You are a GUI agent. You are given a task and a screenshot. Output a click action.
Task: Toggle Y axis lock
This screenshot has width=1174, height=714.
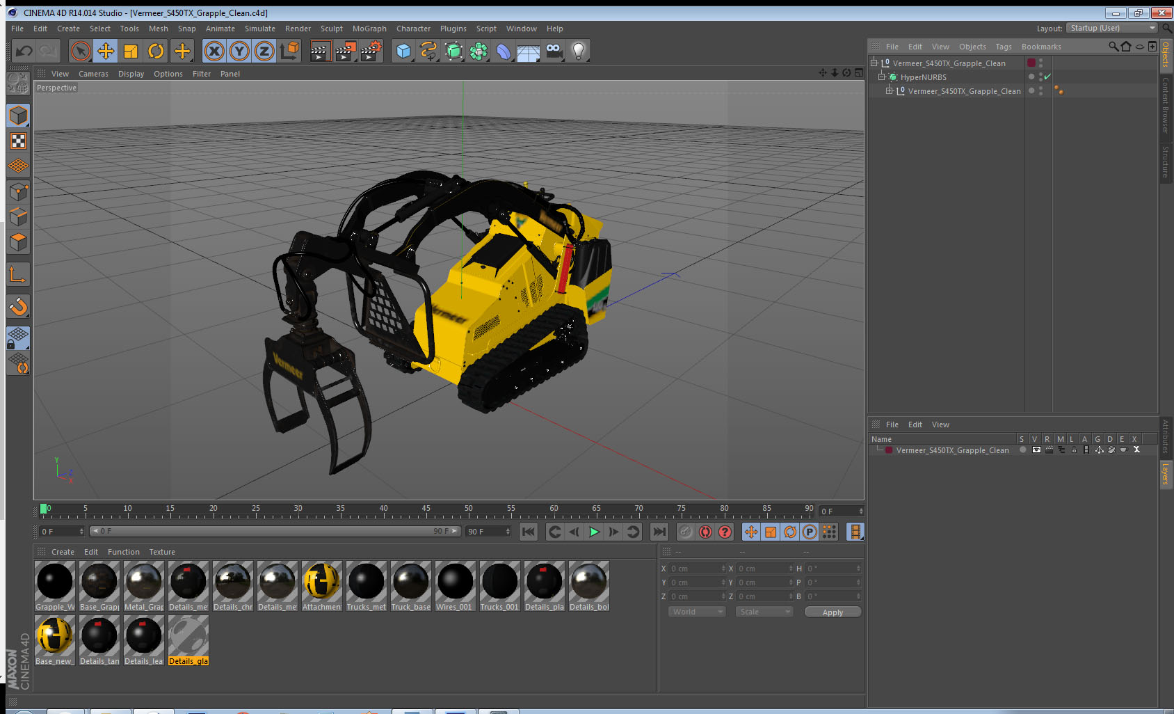(x=239, y=51)
